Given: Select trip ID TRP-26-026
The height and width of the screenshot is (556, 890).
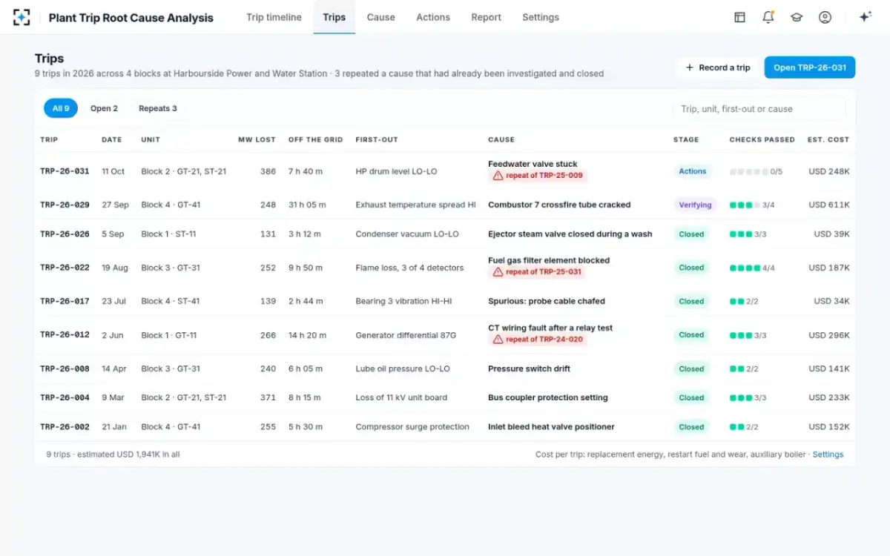Looking at the screenshot, I should pos(65,234).
